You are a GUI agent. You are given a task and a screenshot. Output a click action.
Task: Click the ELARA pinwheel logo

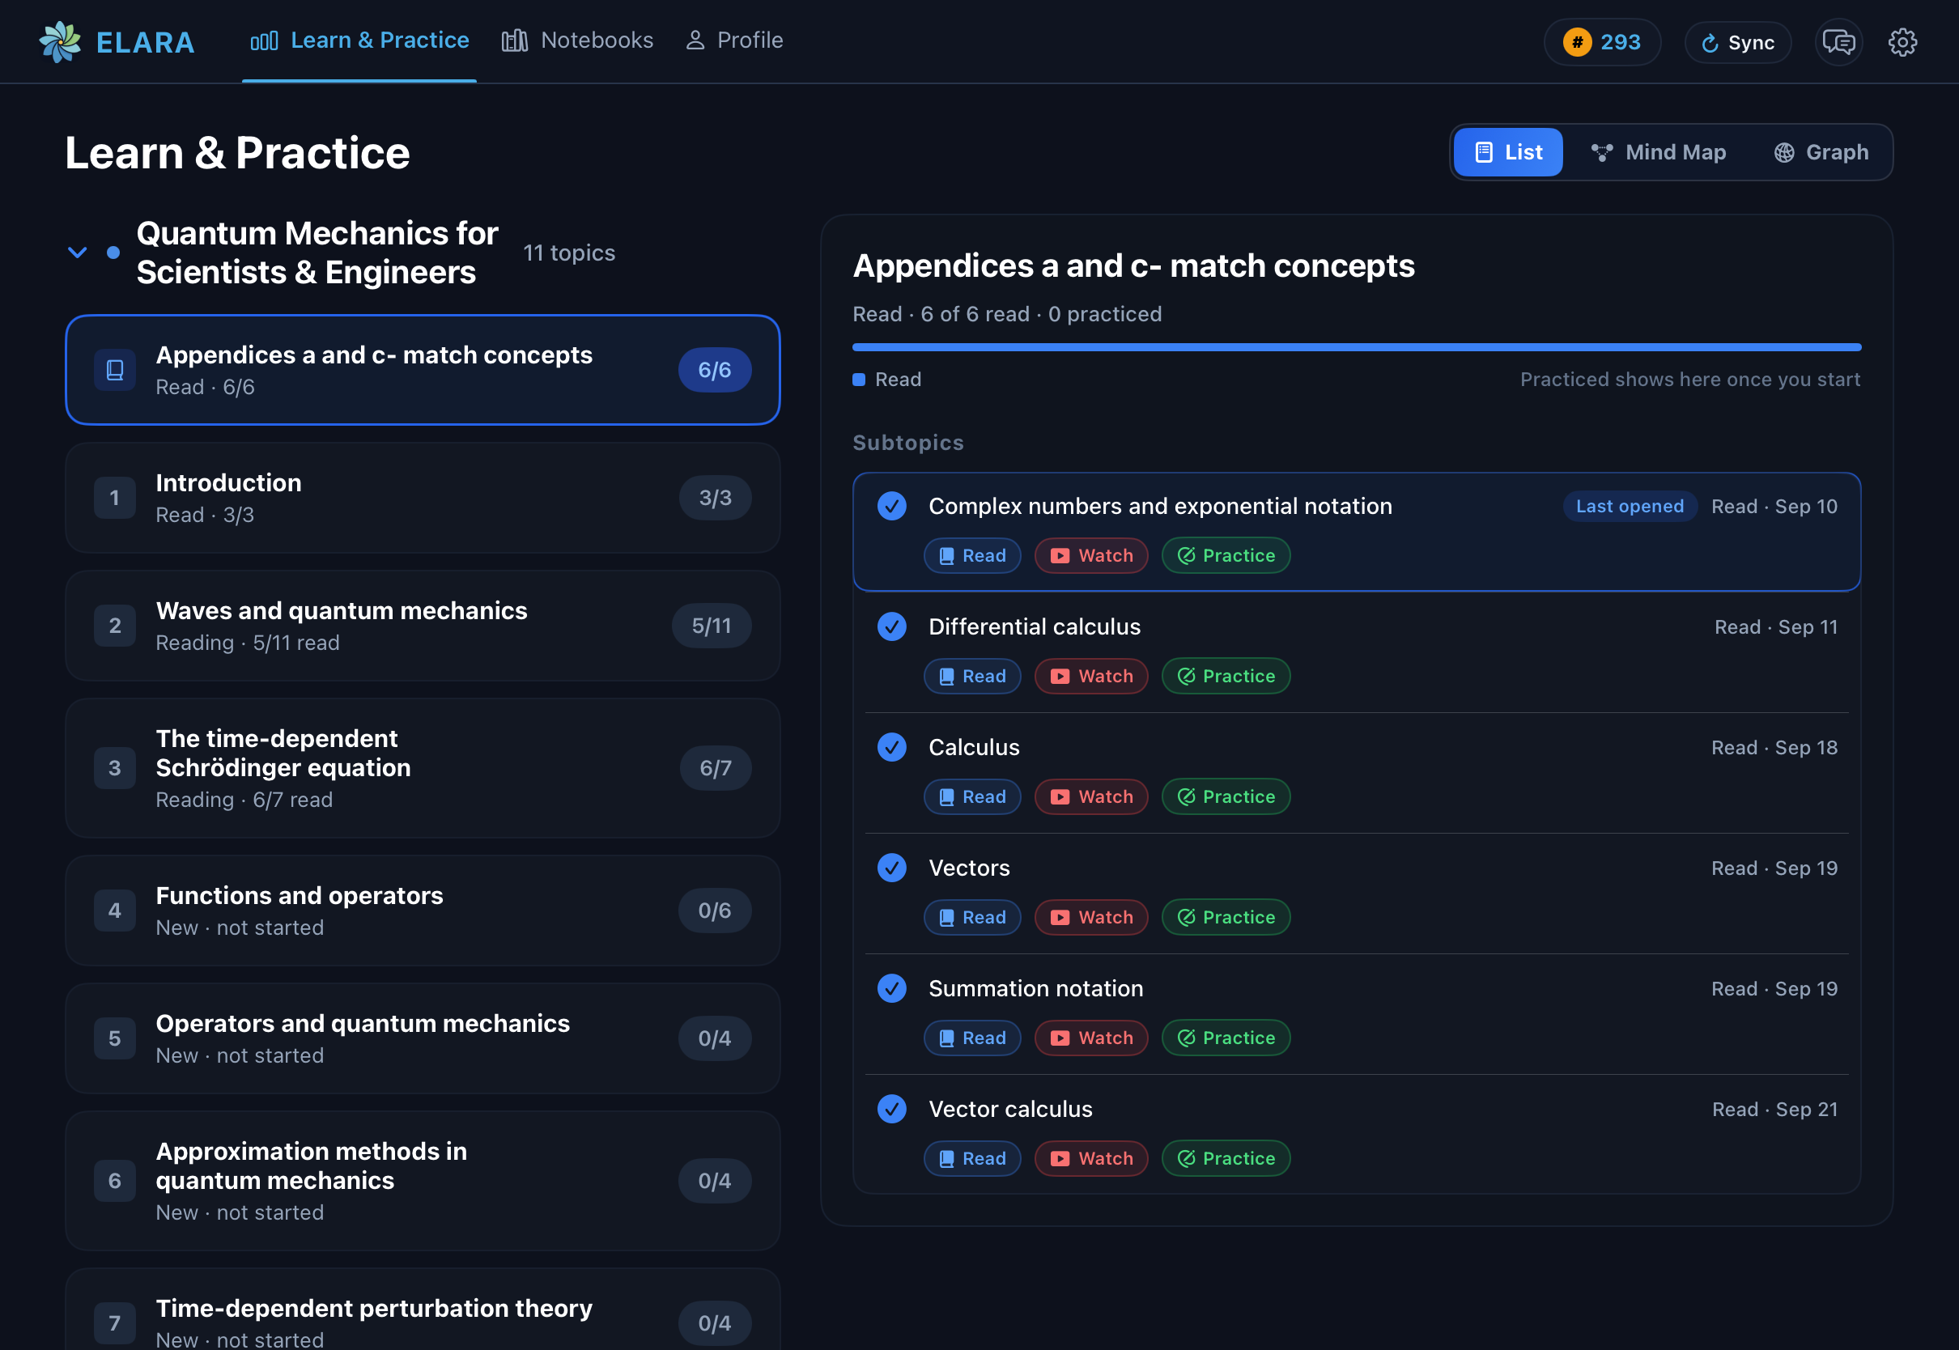click(60, 41)
